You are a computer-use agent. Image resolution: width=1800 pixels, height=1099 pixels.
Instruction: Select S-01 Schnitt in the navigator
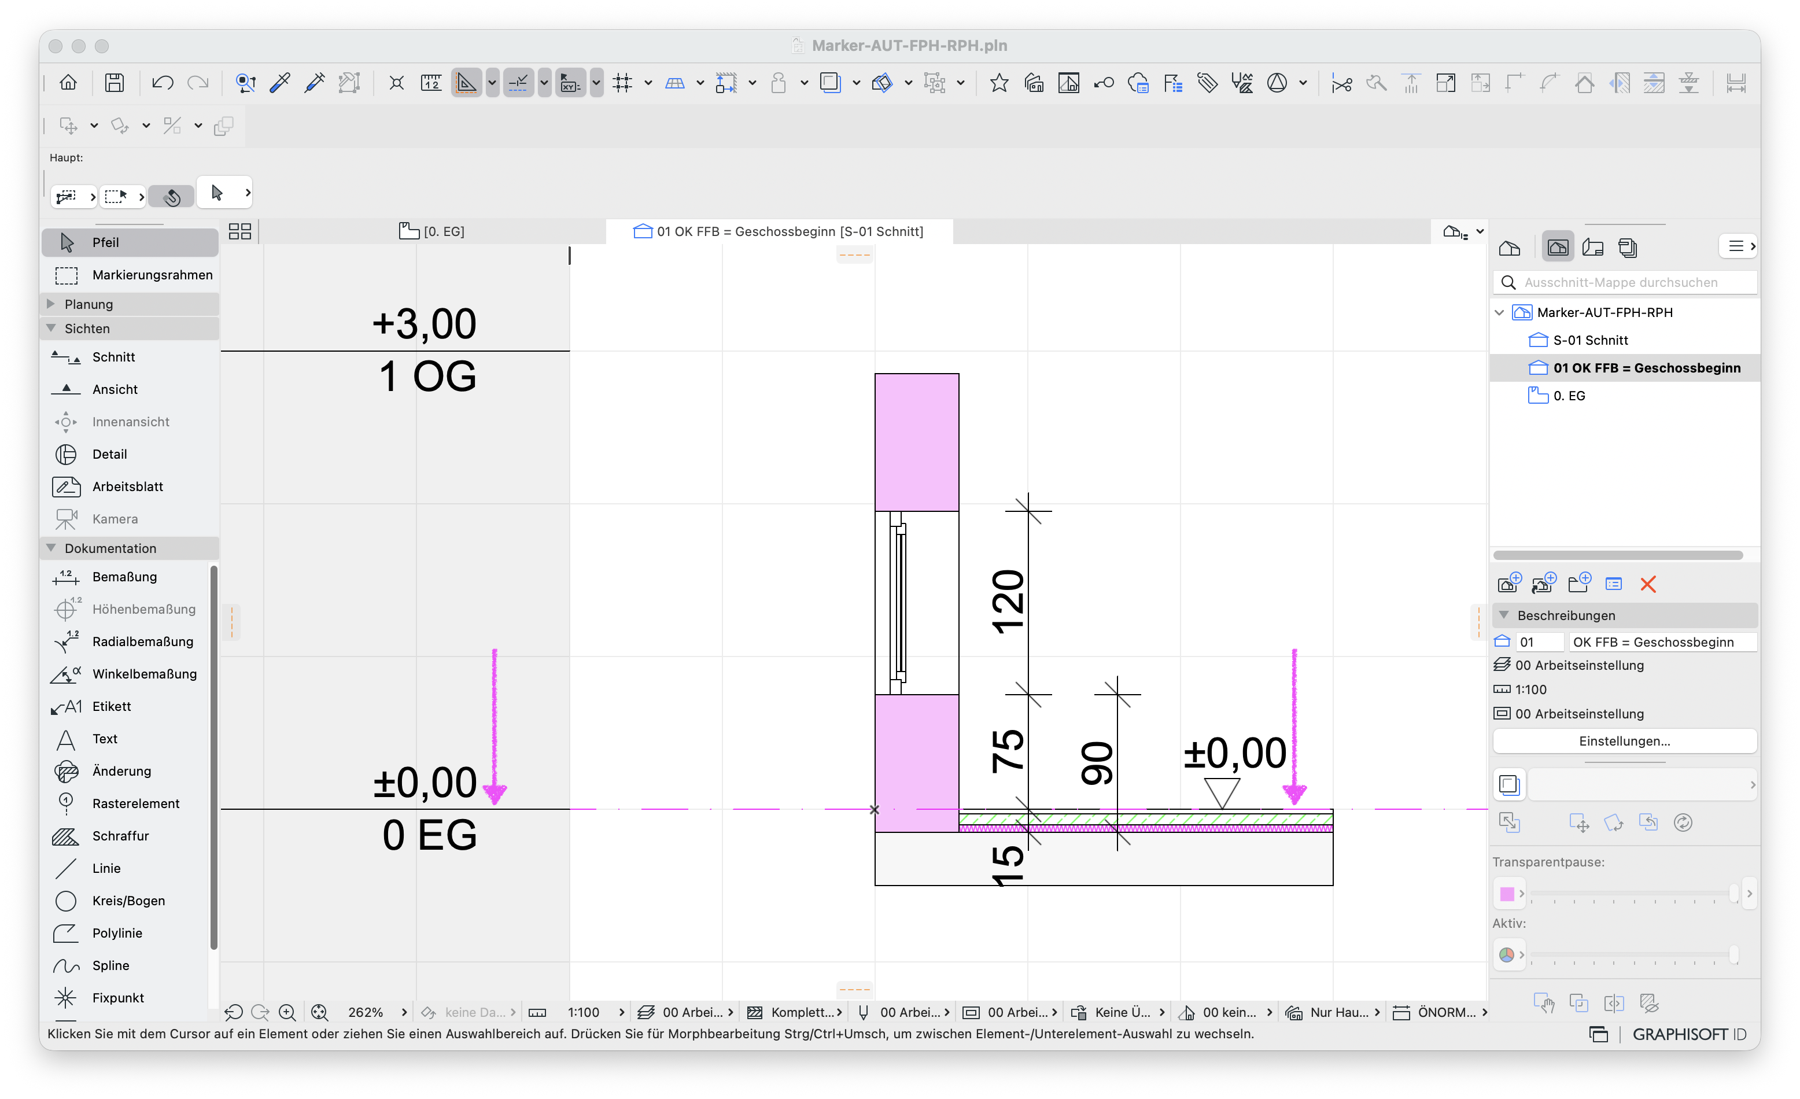1589,340
